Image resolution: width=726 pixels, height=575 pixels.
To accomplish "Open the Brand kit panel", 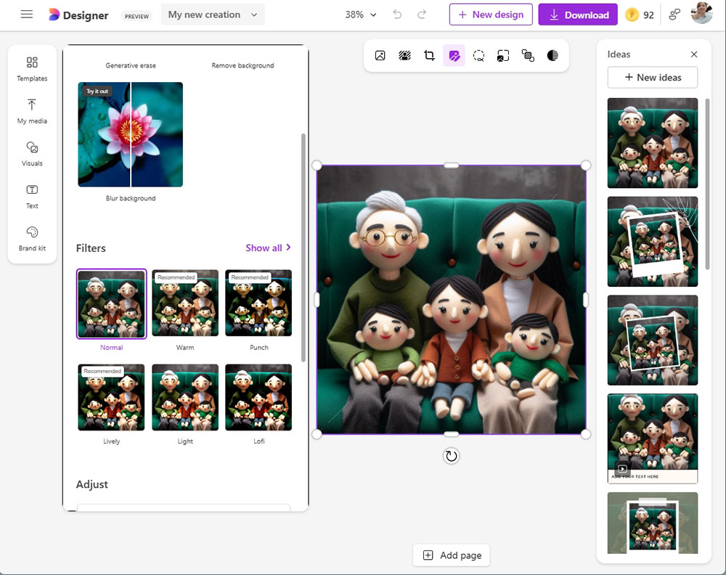I will [x=32, y=238].
